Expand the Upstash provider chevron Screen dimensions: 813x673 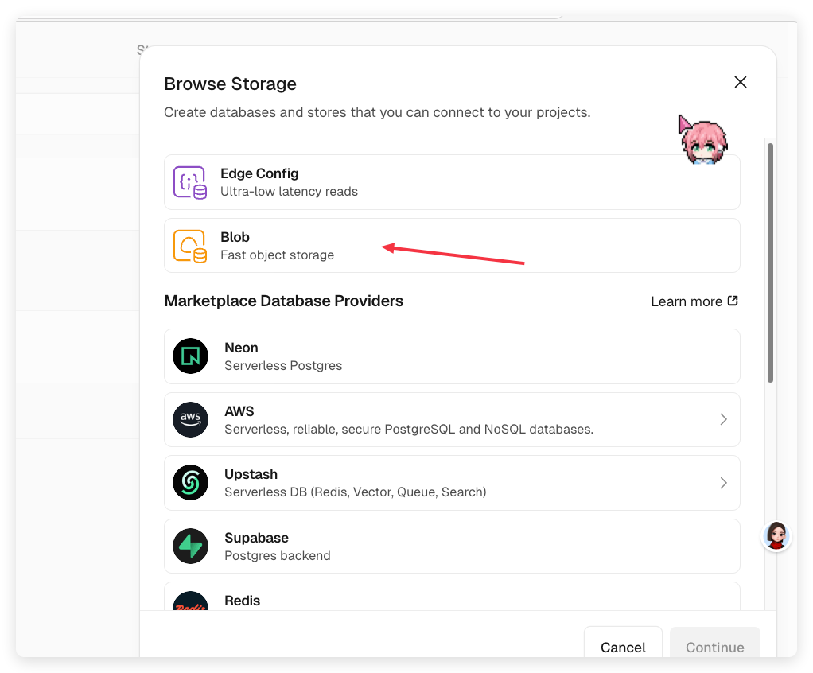pyautogui.click(x=723, y=483)
